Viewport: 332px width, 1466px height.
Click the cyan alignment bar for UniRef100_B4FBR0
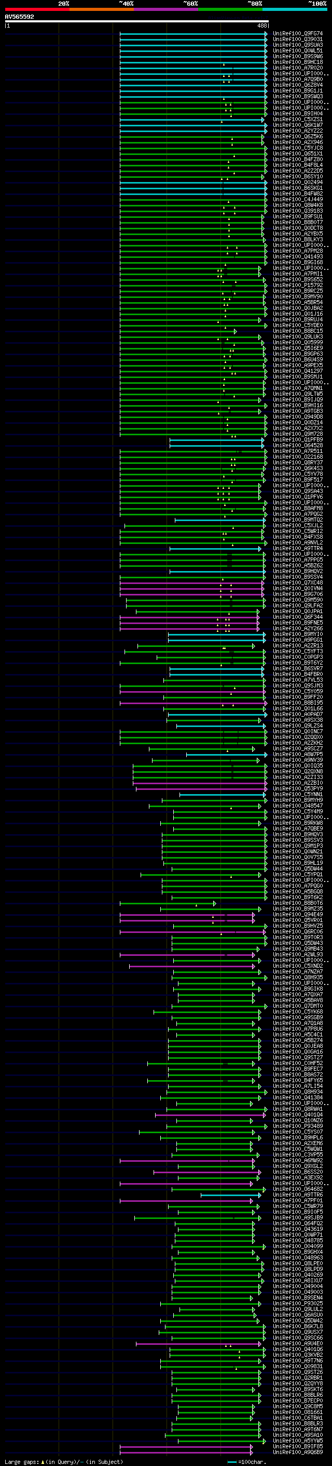(x=217, y=674)
